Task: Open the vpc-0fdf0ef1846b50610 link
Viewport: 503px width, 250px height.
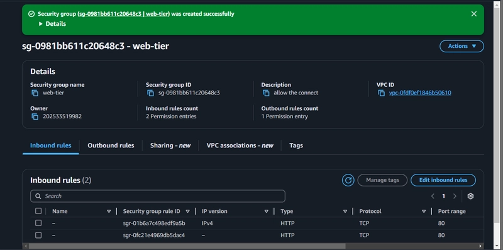Action: coord(420,93)
